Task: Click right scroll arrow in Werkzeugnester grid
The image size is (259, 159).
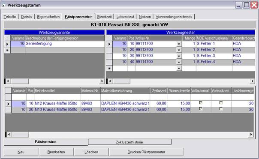Action: tap(252, 81)
